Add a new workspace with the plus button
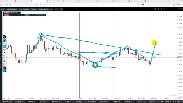The height and width of the screenshot is (103, 183). tap(62, 9)
